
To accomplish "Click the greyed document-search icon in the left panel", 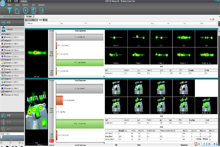I will (x=3, y=129).
